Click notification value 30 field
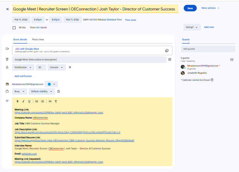 click(41, 68)
